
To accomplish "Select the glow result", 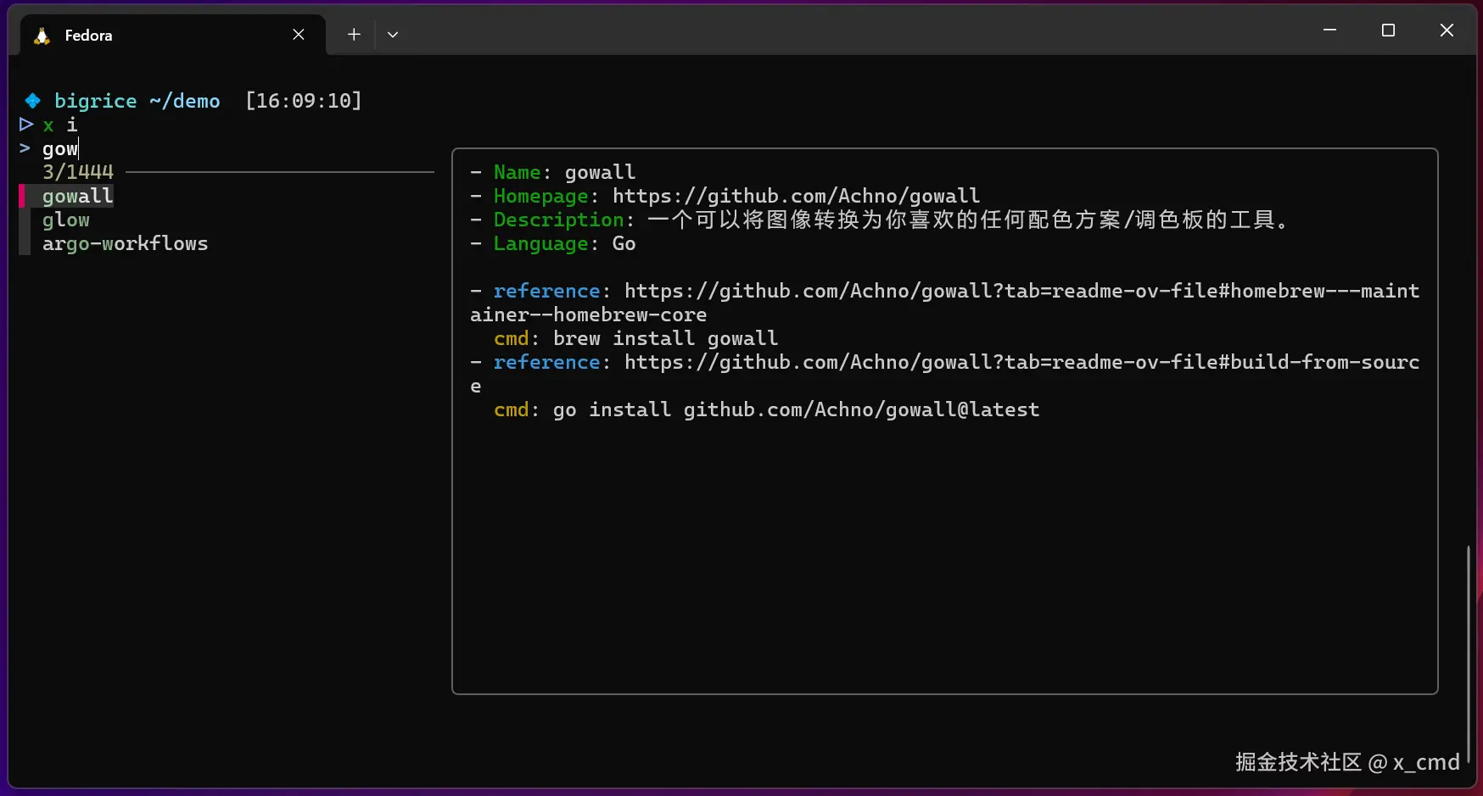I will point(66,220).
